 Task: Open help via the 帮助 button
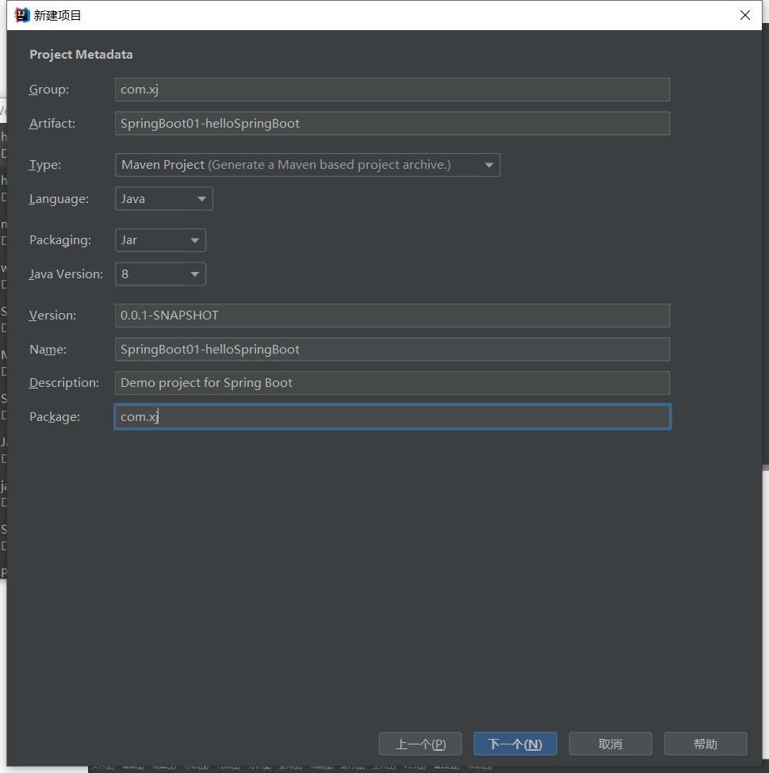pyautogui.click(x=705, y=744)
